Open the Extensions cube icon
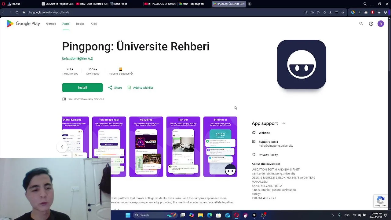391x220 pixels. (x=386, y=12)
